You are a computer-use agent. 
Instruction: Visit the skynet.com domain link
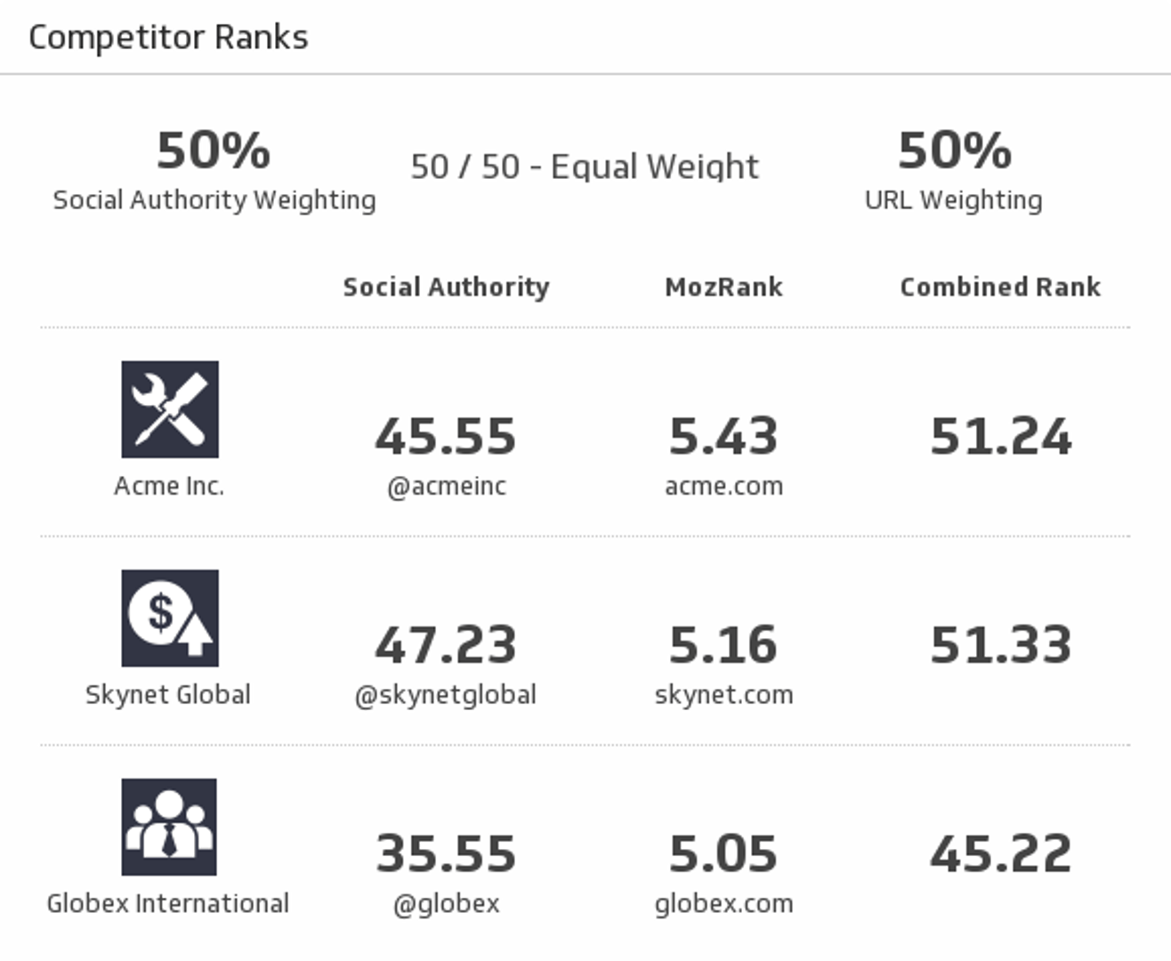(723, 694)
